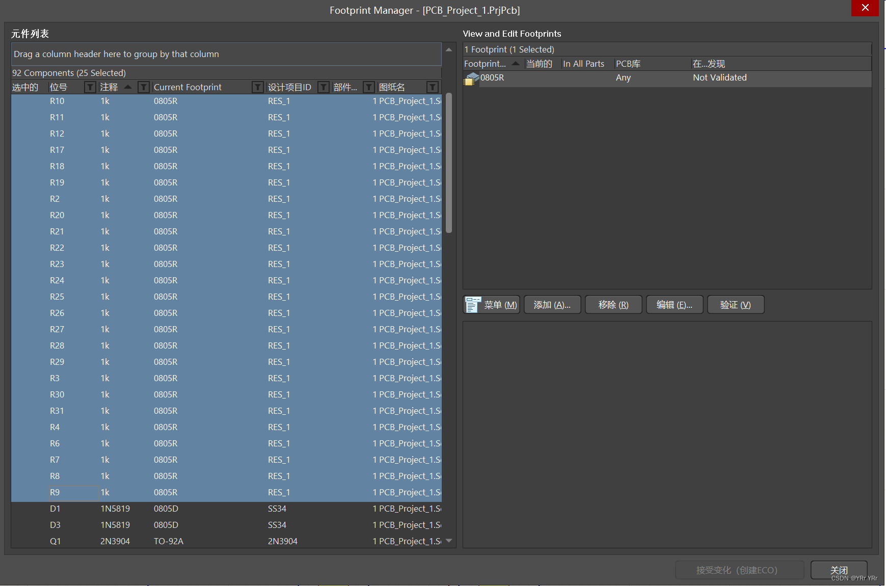
Task: Select component row R30
Action: (x=226, y=394)
